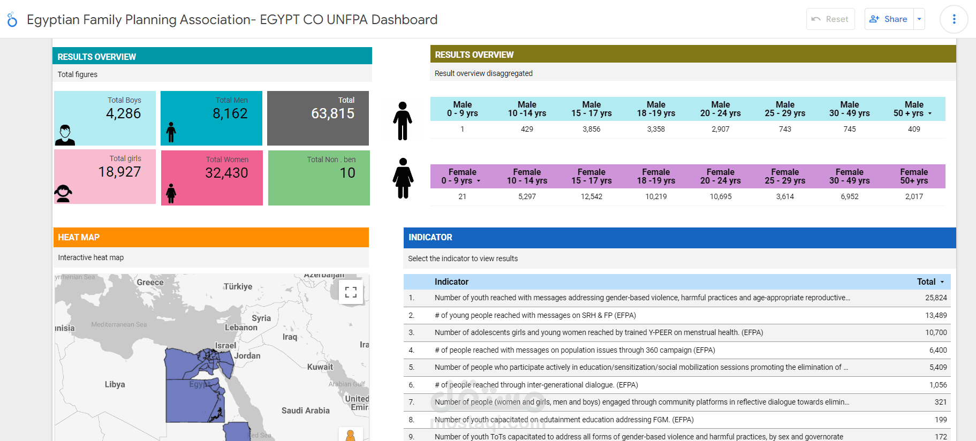The image size is (976, 441).
Task: Click the Street View pegman icon
Action: point(351,435)
